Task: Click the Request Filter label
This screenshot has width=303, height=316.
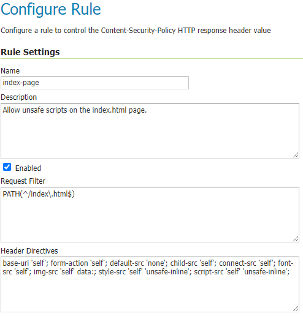Action: click(23, 181)
